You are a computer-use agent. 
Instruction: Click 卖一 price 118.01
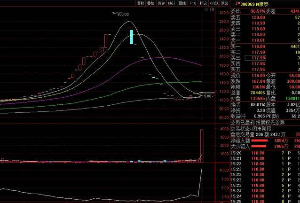point(258,40)
